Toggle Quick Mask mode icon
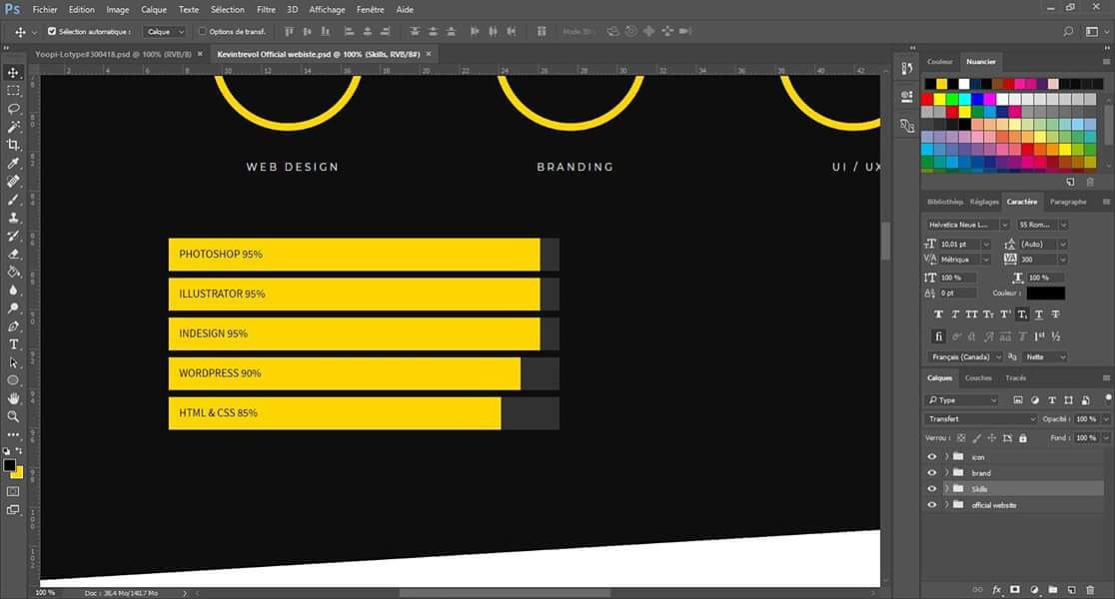1115x599 pixels. pos(14,492)
